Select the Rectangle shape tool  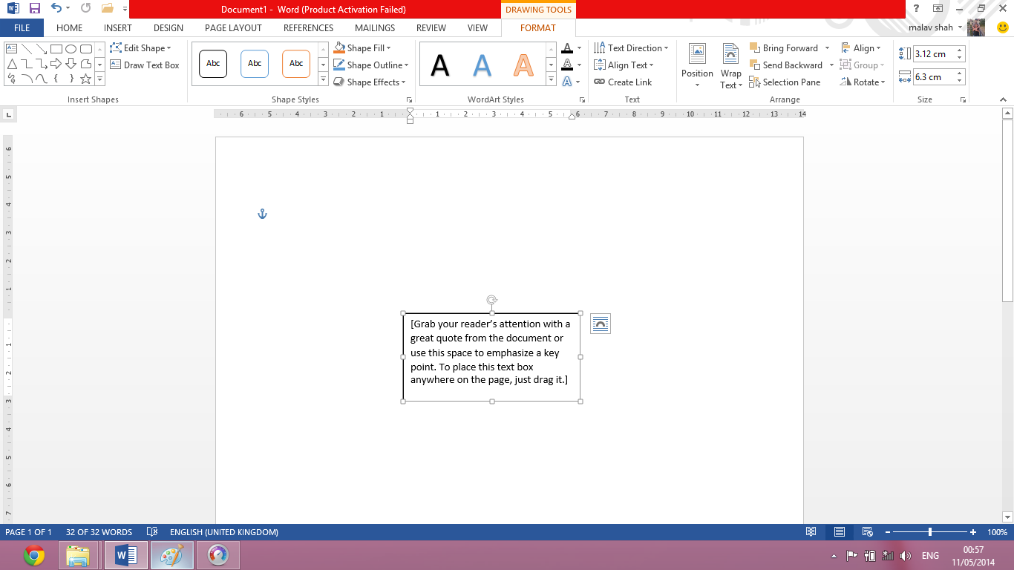coord(56,49)
